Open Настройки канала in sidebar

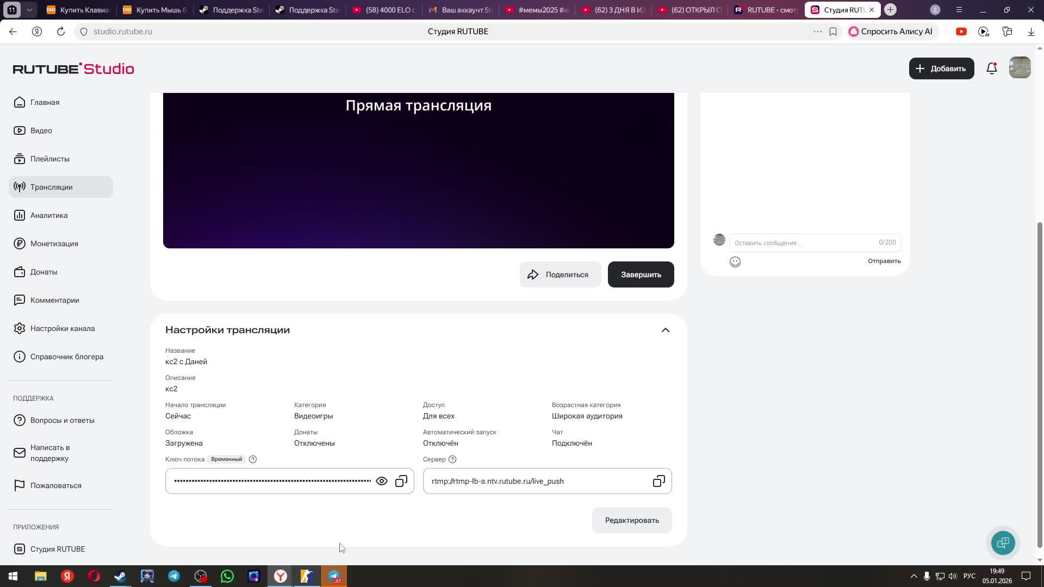tap(61, 328)
